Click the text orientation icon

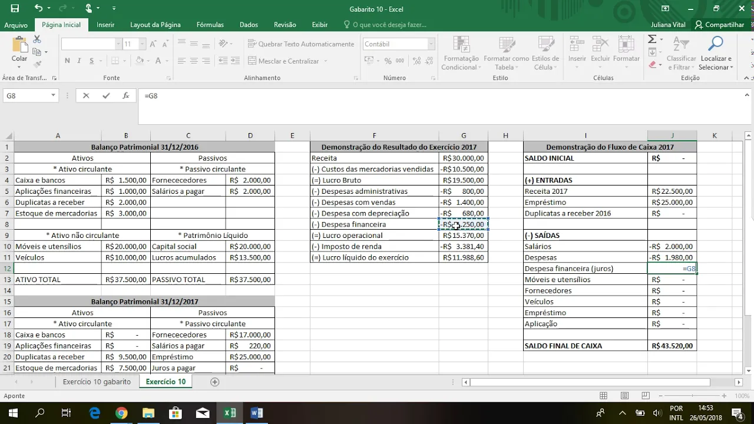click(x=223, y=44)
